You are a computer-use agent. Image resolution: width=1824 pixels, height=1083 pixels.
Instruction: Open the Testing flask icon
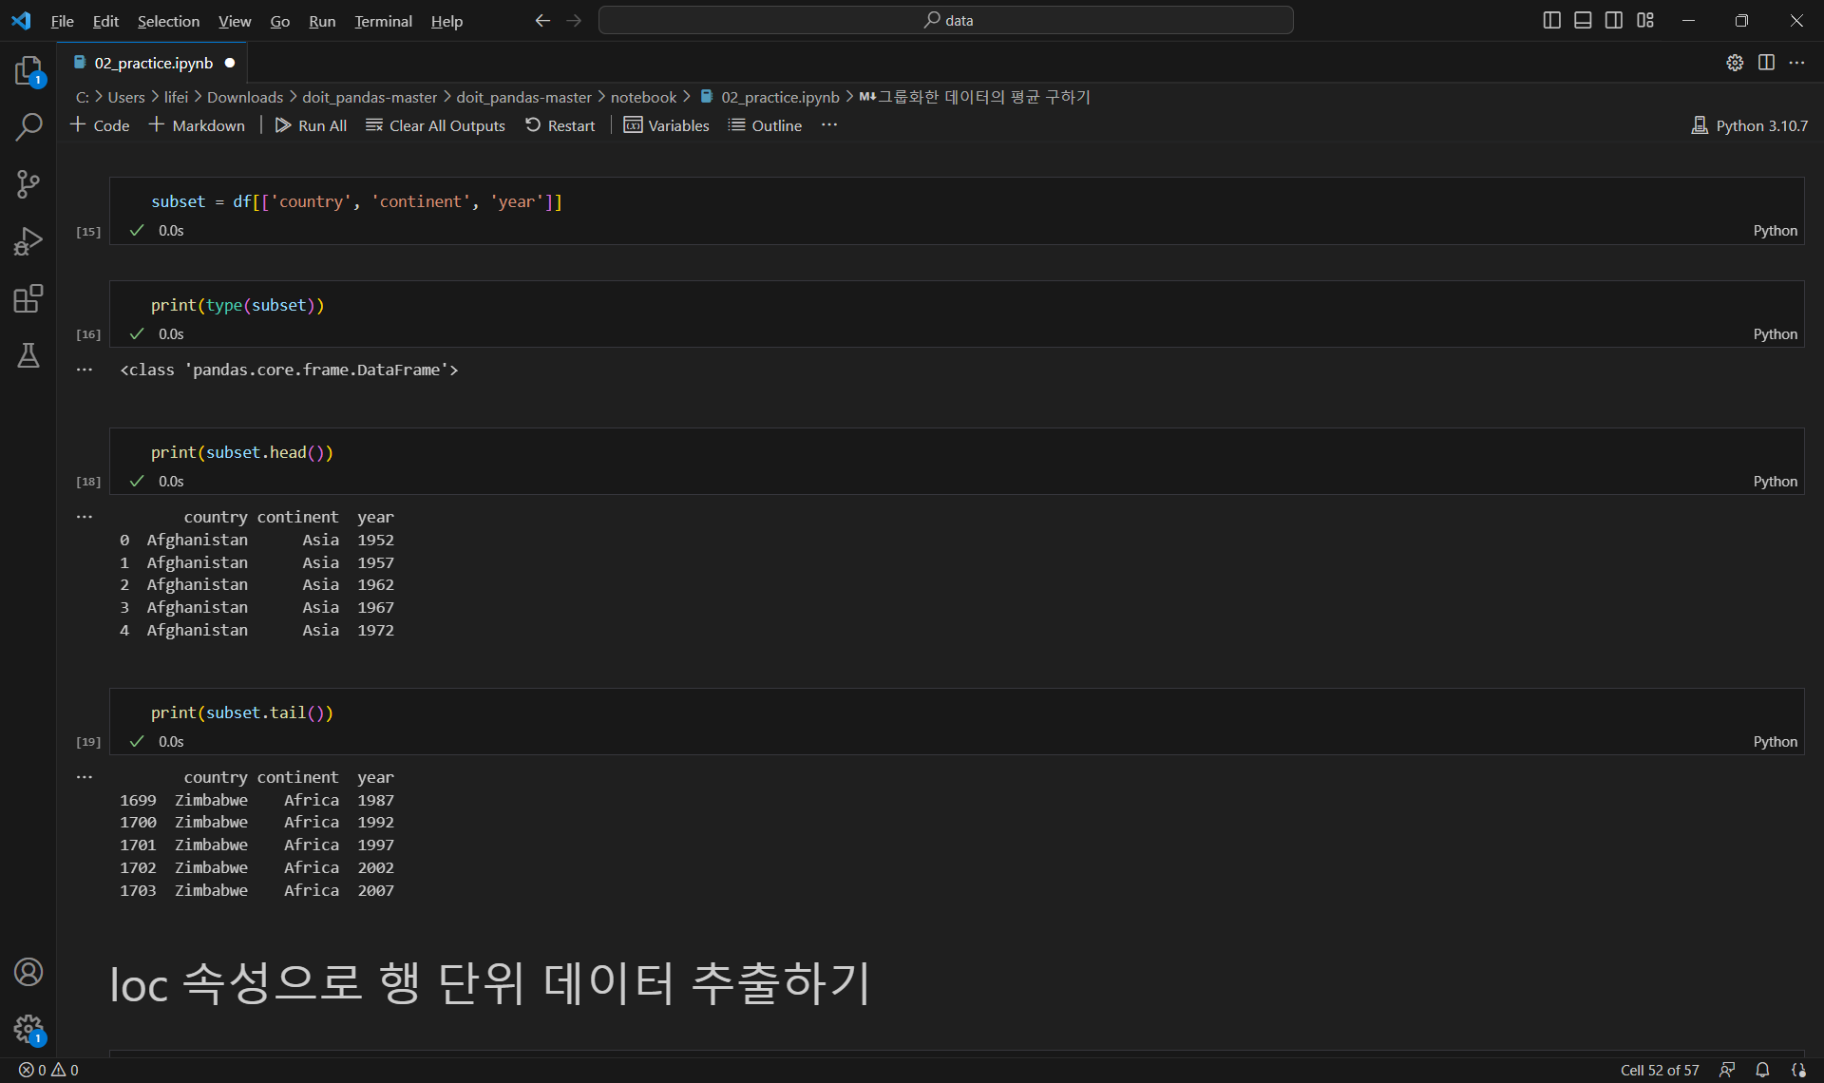point(28,355)
